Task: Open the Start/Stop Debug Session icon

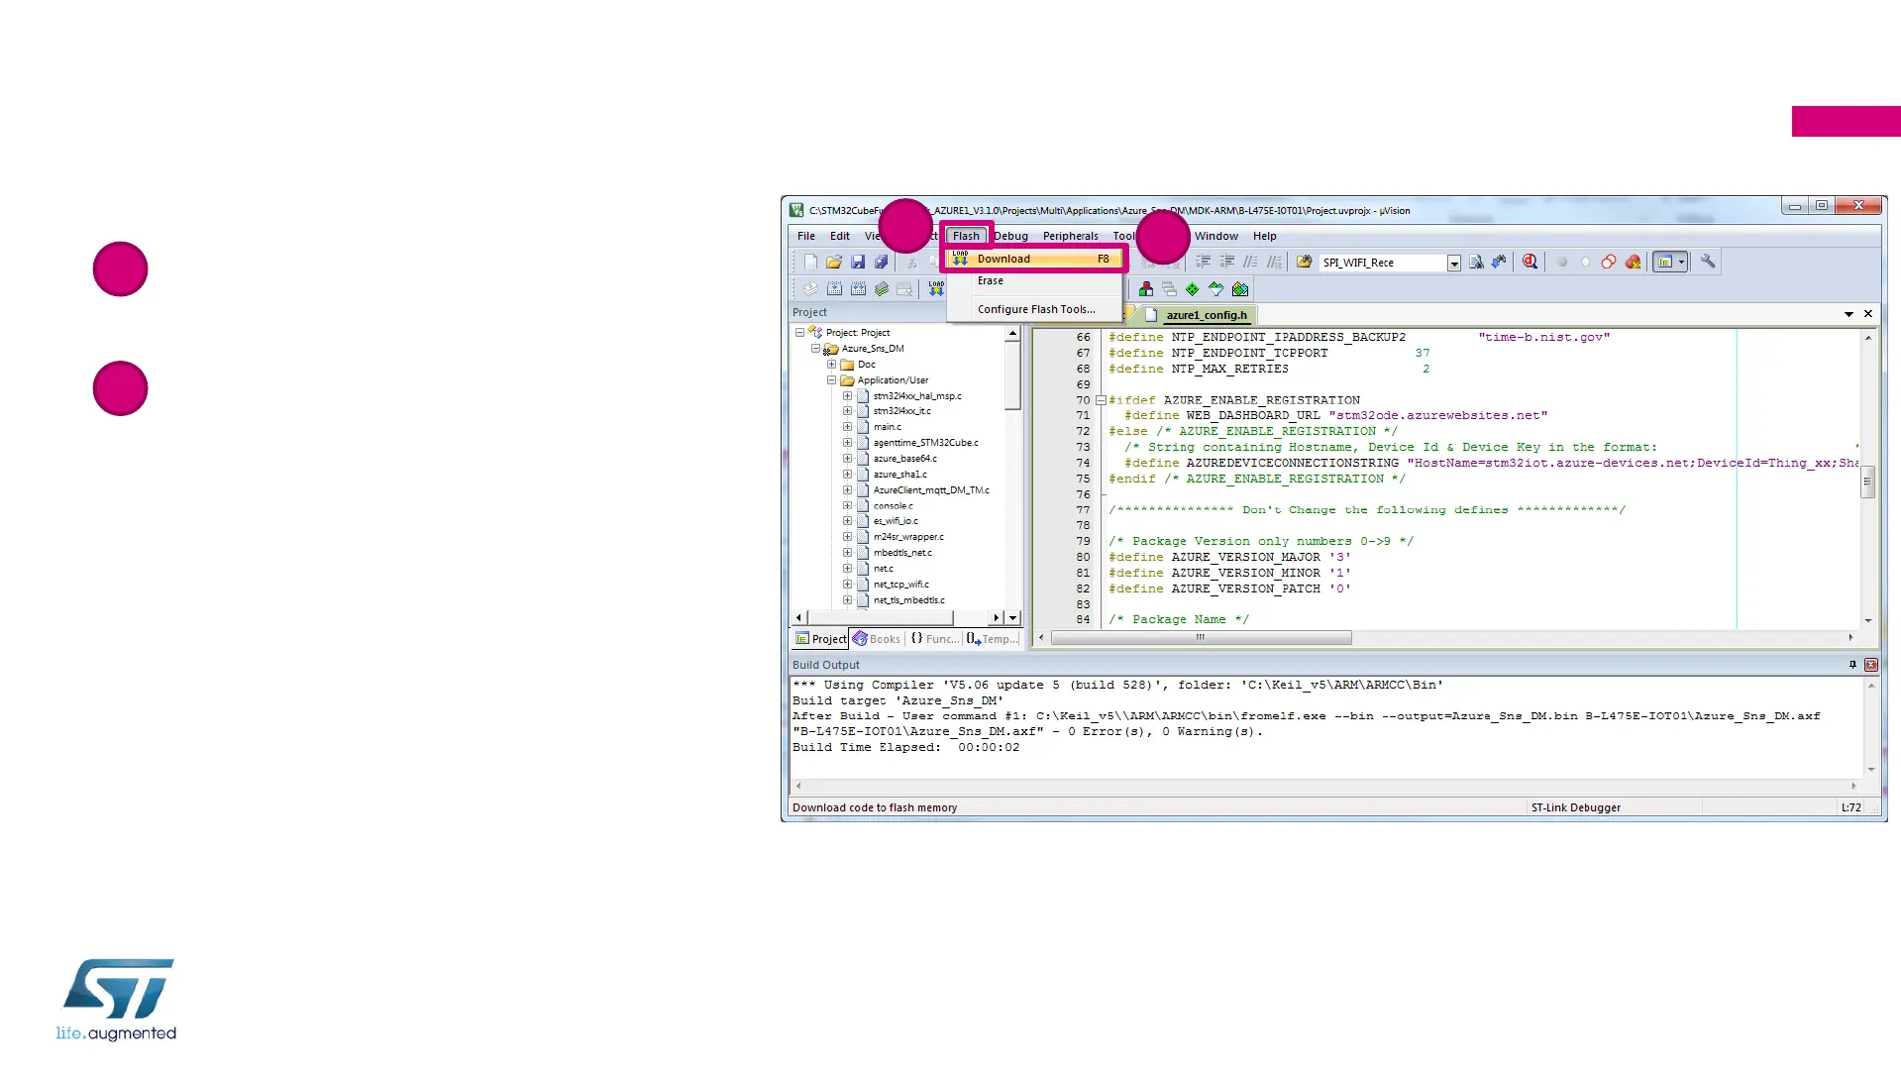Action: (x=1530, y=263)
